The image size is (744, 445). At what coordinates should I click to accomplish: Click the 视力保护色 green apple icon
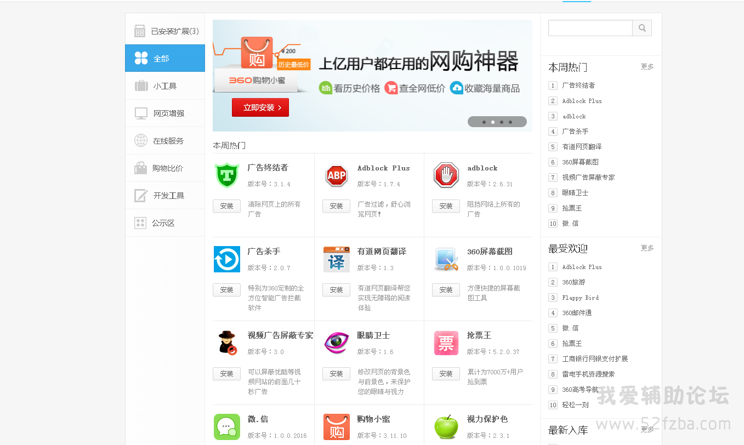coord(446,427)
